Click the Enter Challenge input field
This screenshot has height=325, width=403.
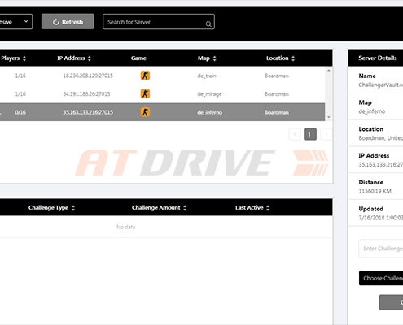[x=381, y=249]
